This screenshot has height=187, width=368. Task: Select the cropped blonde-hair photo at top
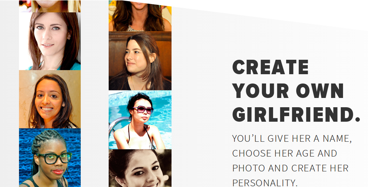tap(50, 6)
